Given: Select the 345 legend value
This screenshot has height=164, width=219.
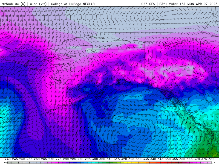Looking at the screenshot, I should 160,159.
